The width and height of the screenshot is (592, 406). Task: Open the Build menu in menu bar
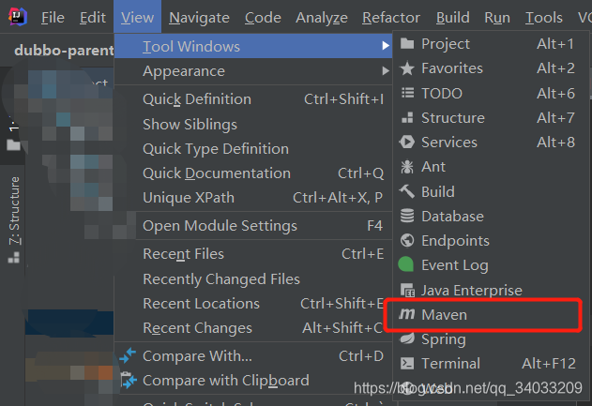(453, 18)
